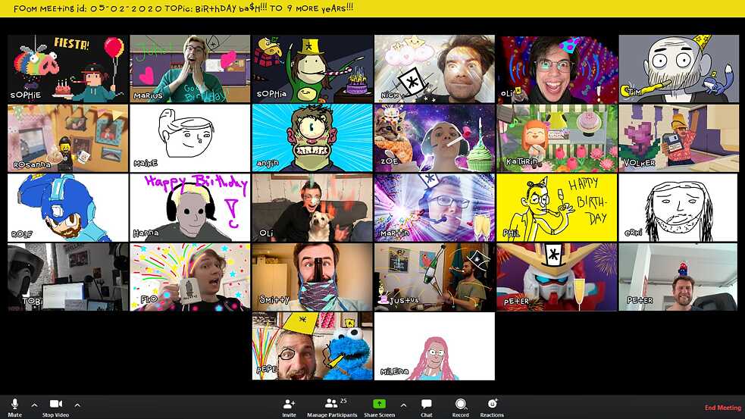Select Martin's video tile

click(x=434, y=208)
